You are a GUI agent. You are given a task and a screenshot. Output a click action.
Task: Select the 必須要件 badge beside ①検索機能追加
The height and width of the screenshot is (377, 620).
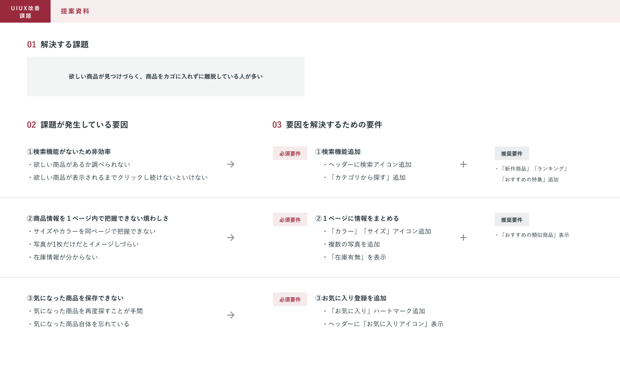point(290,153)
